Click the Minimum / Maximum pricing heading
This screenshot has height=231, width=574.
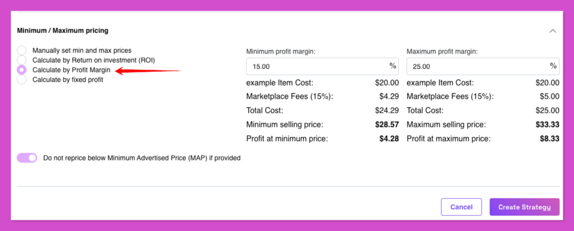63,31
